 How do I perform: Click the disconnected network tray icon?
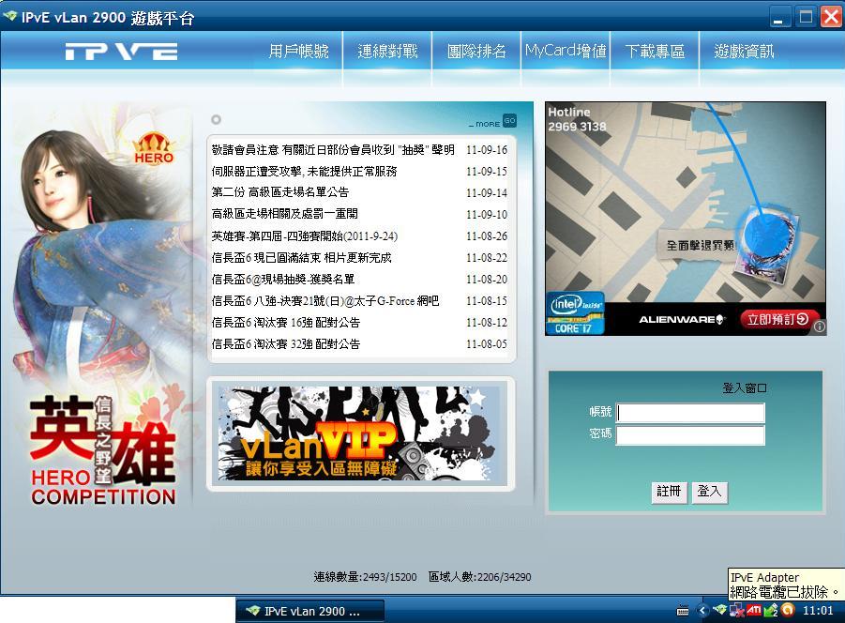tap(737, 610)
